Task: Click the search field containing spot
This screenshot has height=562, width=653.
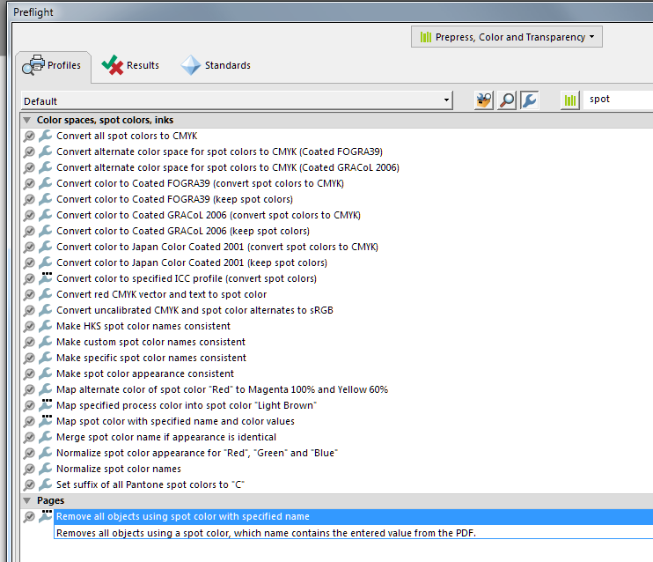Action: 618,100
